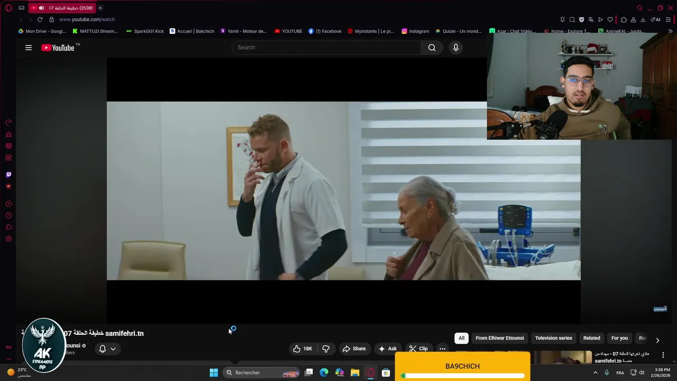The width and height of the screenshot is (677, 381).
Task: Open the Facebook bookmark
Action: coord(325,31)
